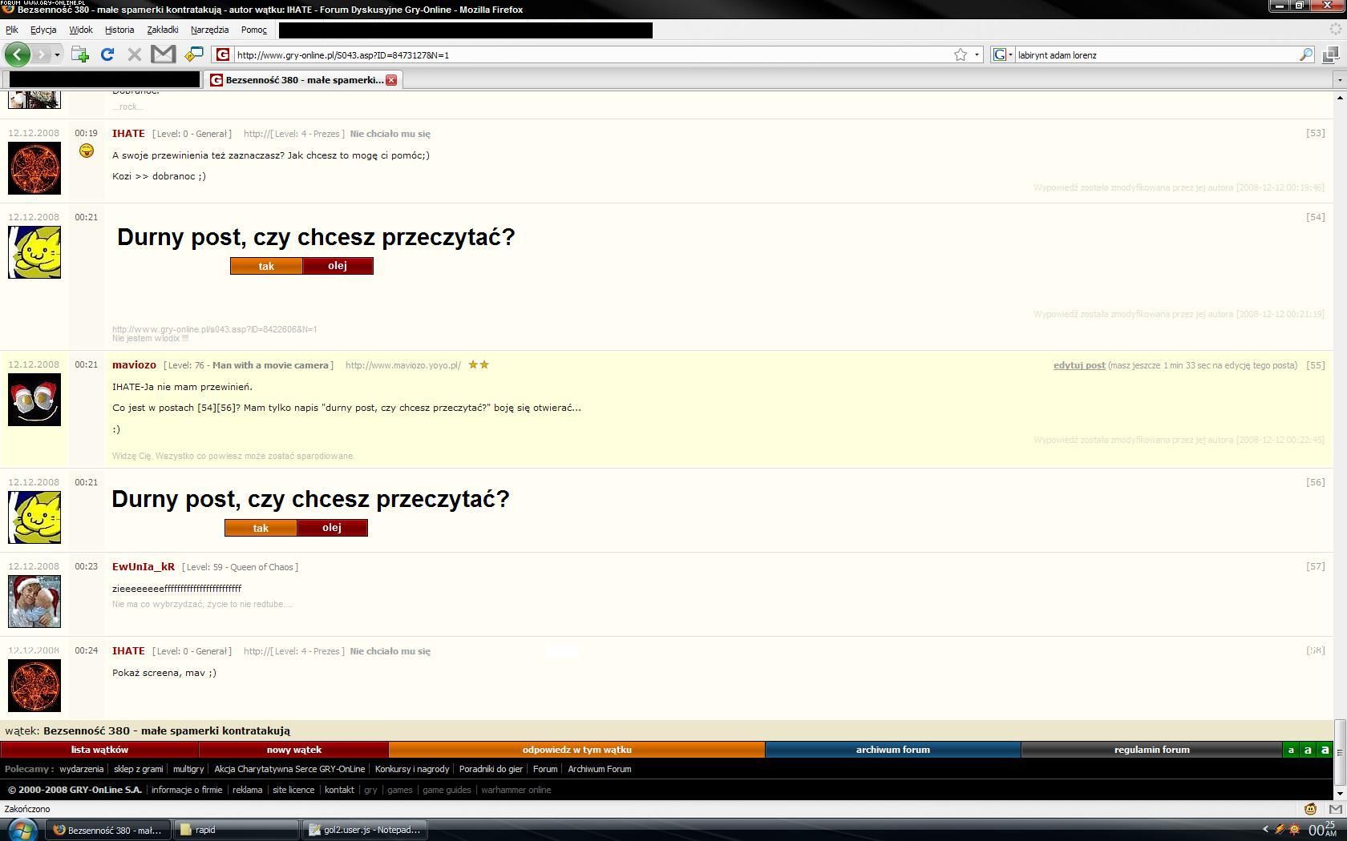Open the back/forward history dropdown arrow
Image resolution: width=1347 pixels, height=841 pixels.
pyautogui.click(x=58, y=54)
